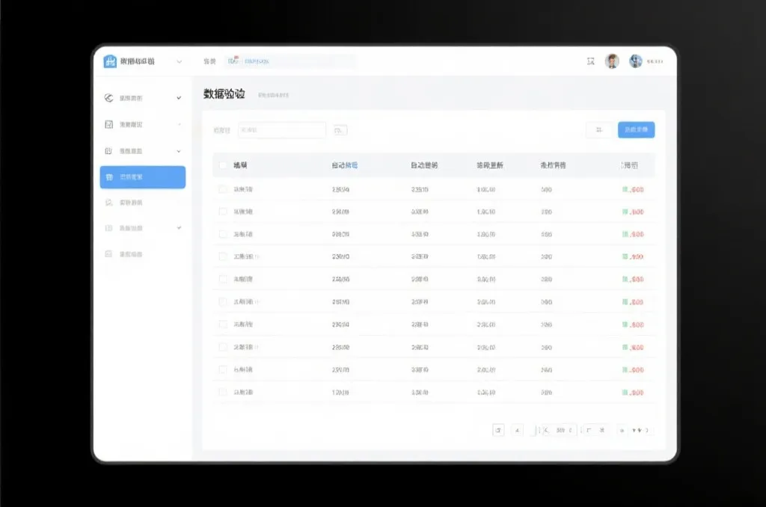Tick the checkbox in the second table row

tap(223, 212)
